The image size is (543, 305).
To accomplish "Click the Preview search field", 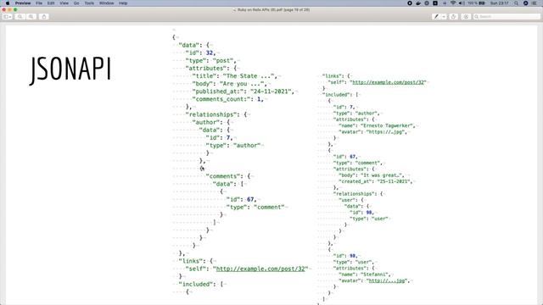I will [507, 17].
